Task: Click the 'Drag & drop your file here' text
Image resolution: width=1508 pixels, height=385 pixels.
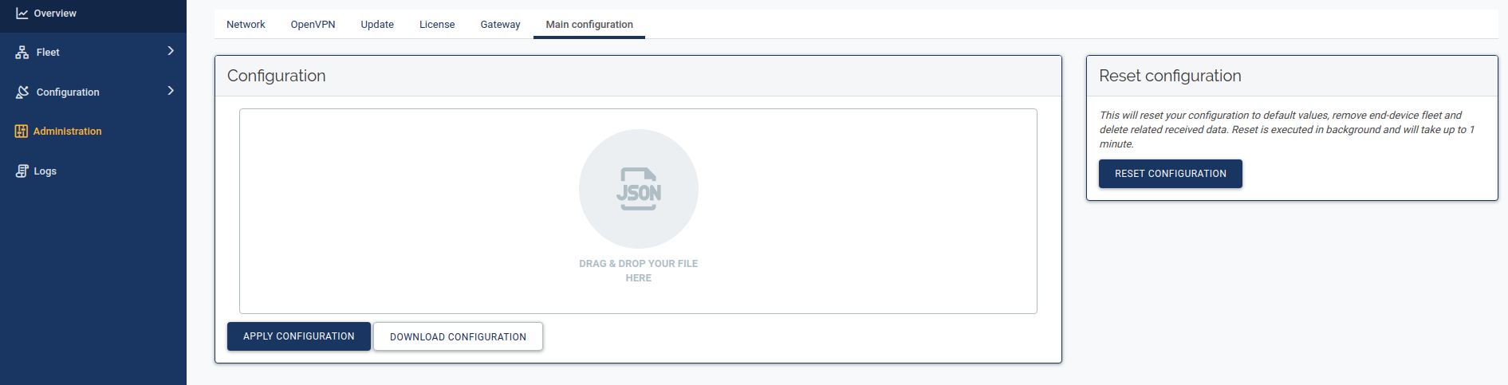Action: 638,271
